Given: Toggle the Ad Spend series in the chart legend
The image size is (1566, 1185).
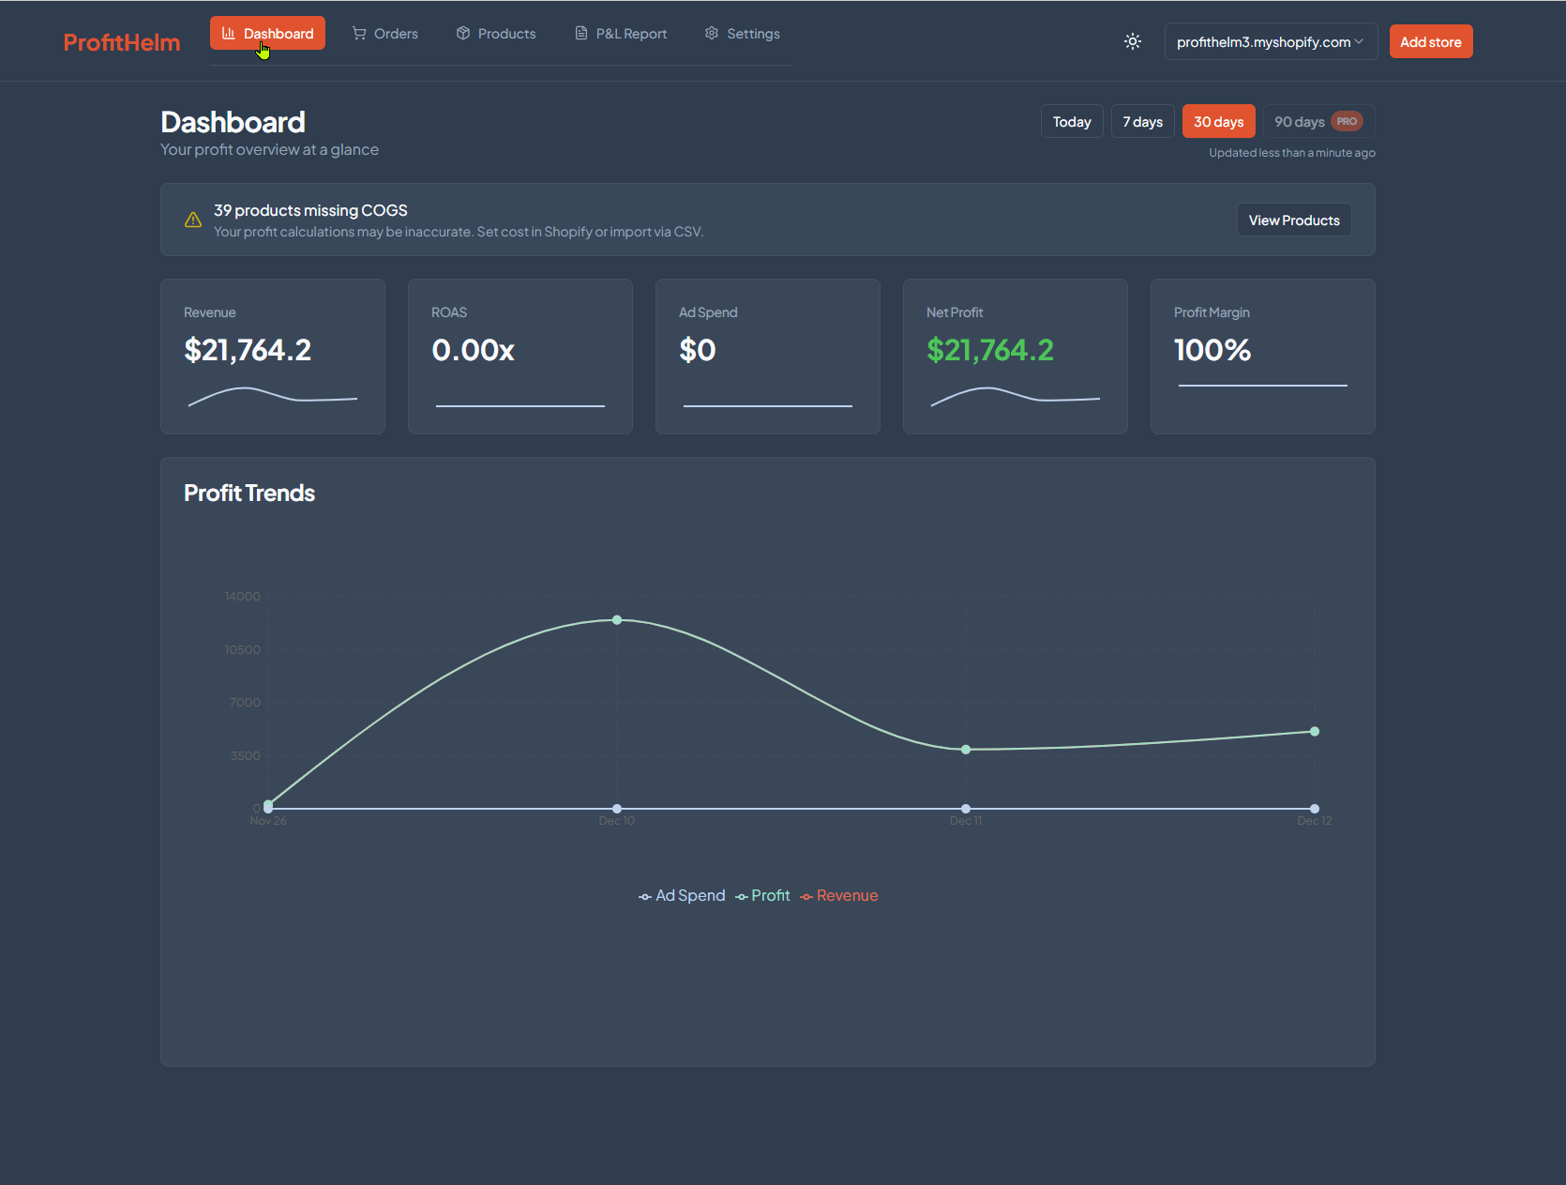Looking at the screenshot, I should pyautogui.click(x=682, y=895).
